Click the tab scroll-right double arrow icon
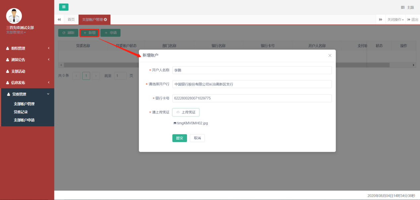 pos(381,20)
